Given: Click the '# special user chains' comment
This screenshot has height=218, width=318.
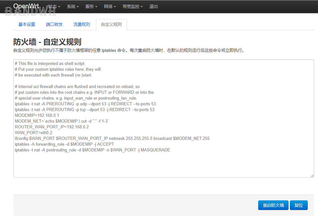Looking at the screenshot, I should (76, 98).
